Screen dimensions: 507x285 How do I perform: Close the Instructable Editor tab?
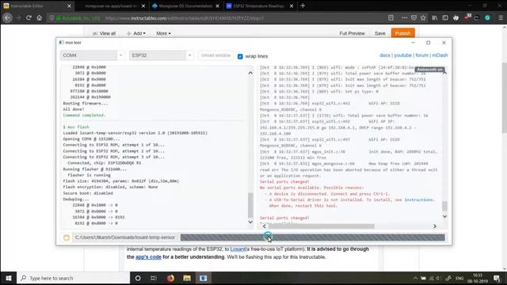point(69,6)
